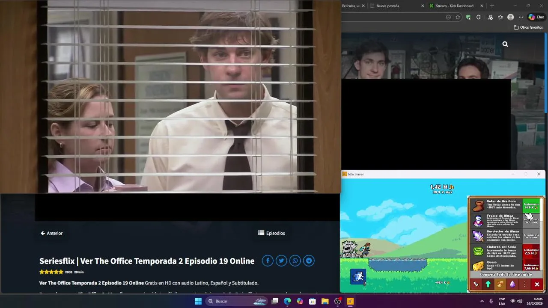Open Otros favoritos folder
This screenshot has height=308, width=548.
(528, 27)
